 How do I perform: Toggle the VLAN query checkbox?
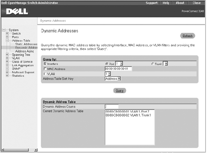pos(45,74)
